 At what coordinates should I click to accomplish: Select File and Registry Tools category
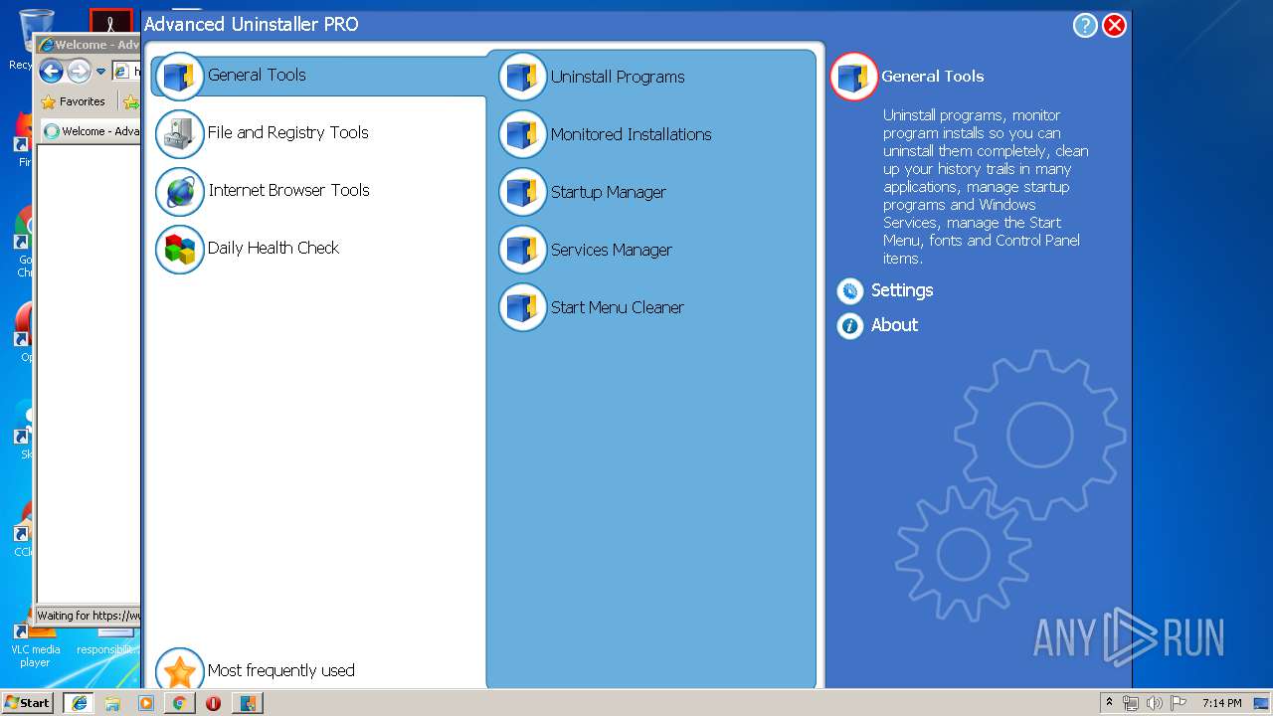(x=288, y=132)
